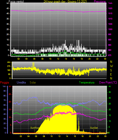
Task: Click the 12 hour tick on wind graph
Action: click(58, 59)
